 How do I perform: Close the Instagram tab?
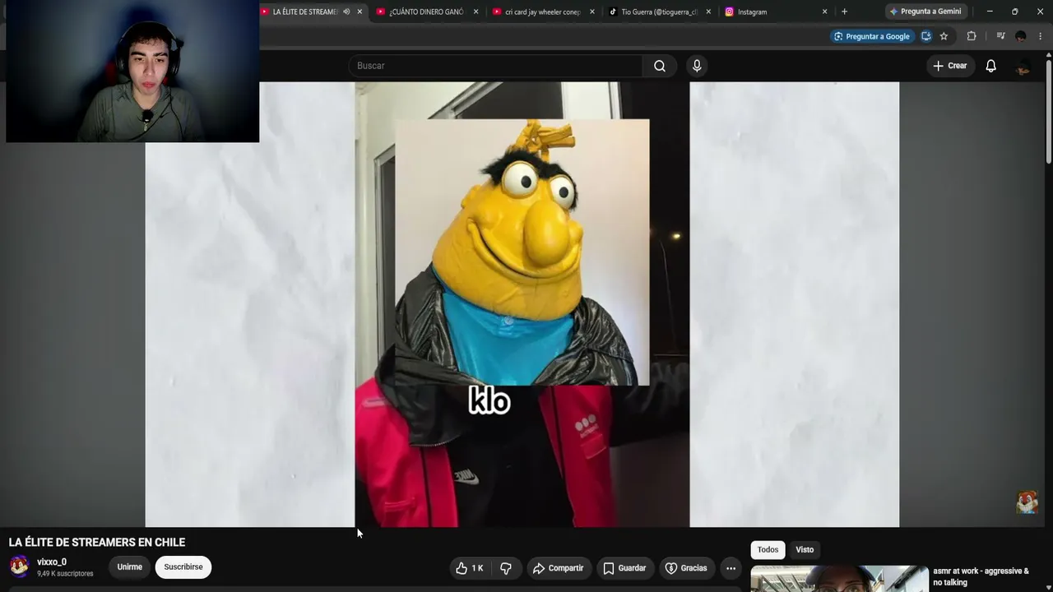point(824,12)
